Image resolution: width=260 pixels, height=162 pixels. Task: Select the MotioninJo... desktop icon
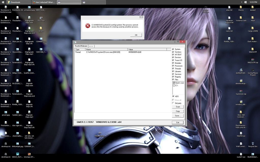click(100, 134)
